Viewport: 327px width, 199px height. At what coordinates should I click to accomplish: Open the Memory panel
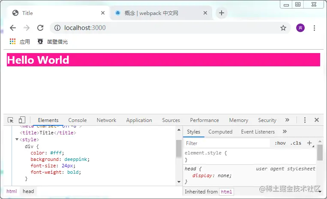tap(239, 120)
